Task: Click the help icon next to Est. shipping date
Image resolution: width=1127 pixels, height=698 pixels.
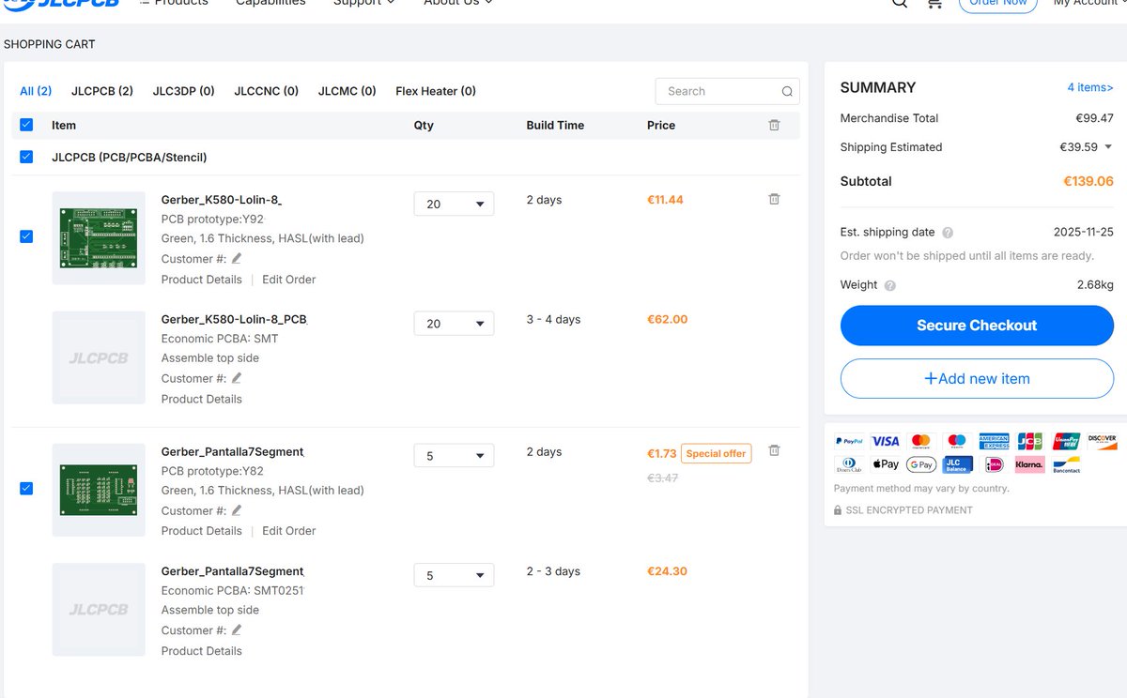Action: (x=948, y=232)
